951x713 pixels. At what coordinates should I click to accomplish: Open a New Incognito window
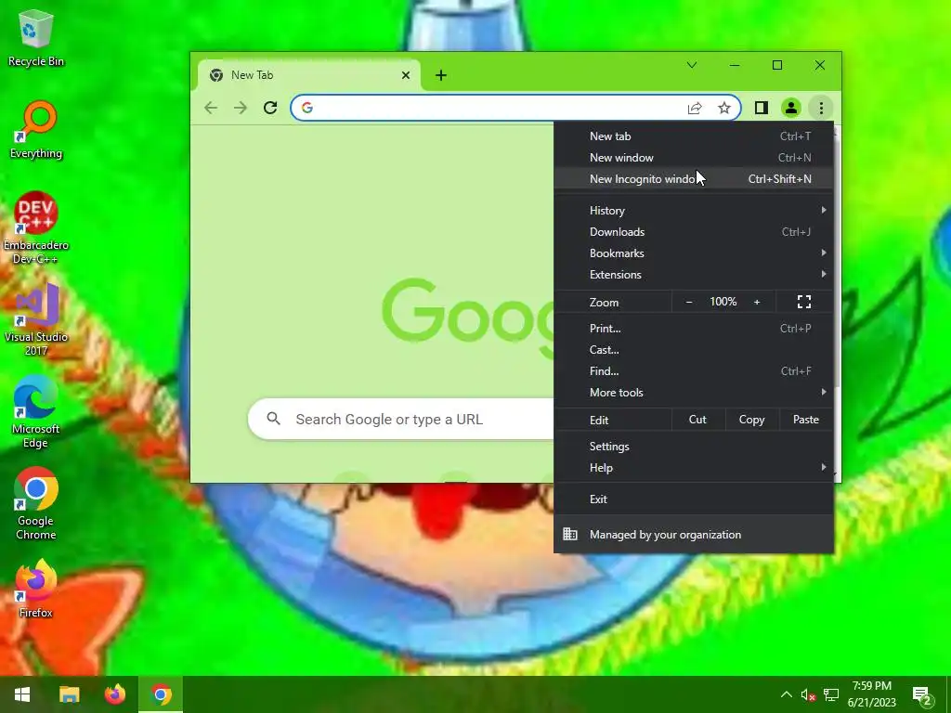[x=694, y=179]
